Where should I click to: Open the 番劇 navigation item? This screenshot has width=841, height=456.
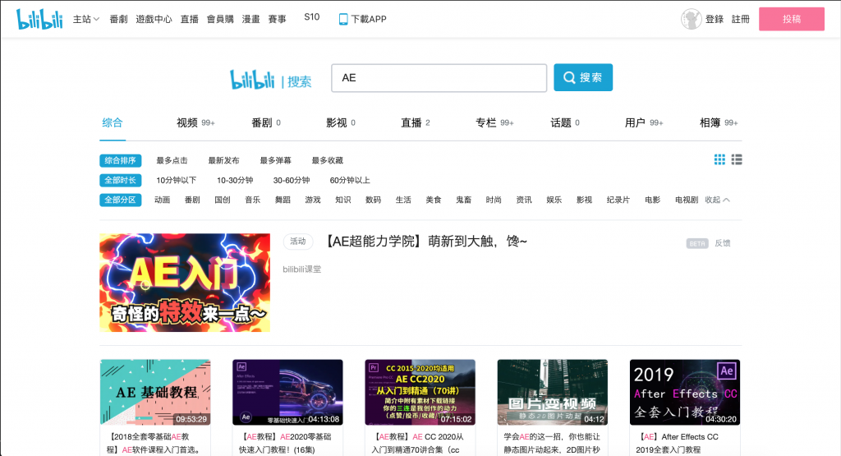click(118, 19)
